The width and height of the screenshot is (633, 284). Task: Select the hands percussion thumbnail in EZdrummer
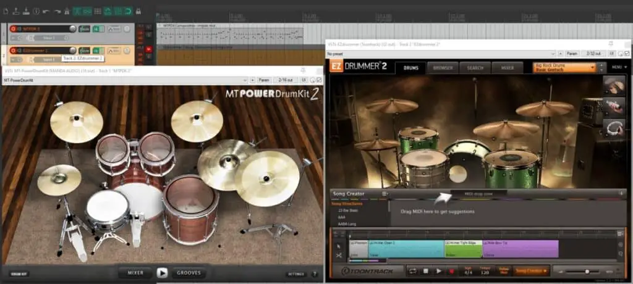tap(614, 85)
